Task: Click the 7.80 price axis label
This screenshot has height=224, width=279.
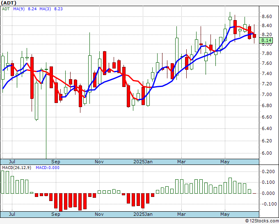Action: pyautogui.click(x=267, y=53)
